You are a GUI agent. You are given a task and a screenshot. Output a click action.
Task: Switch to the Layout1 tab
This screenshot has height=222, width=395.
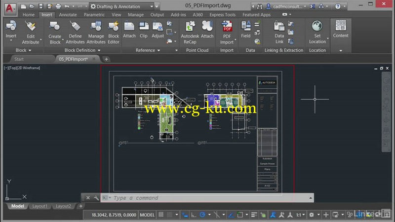coord(39,206)
